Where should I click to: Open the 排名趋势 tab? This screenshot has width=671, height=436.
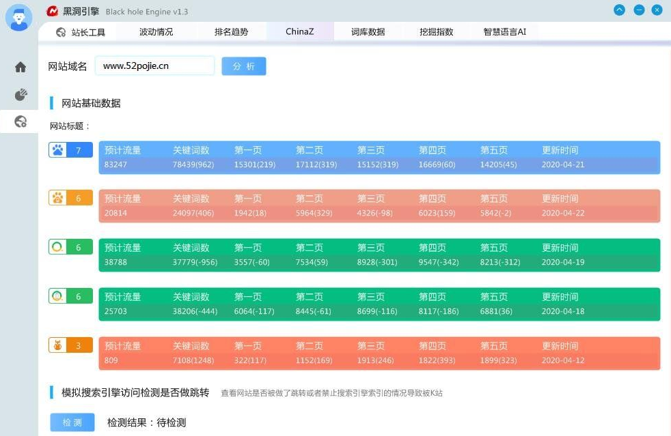(232, 31)
